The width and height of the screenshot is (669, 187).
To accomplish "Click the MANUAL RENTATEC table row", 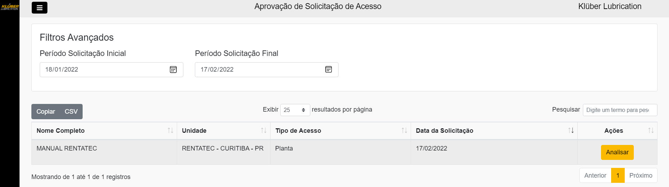I will tap(105, 152).
